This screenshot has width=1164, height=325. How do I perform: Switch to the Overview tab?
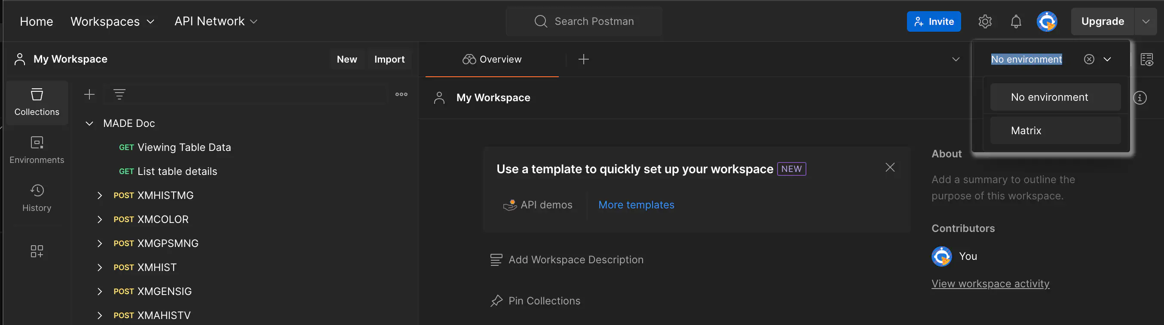(x=492, y=59)
